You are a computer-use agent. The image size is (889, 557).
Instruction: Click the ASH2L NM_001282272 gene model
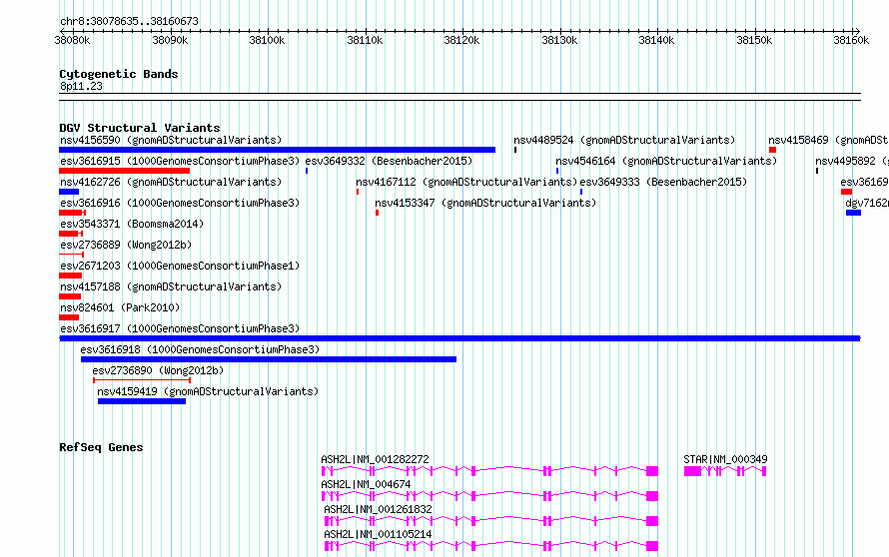[x=489, y=471]
